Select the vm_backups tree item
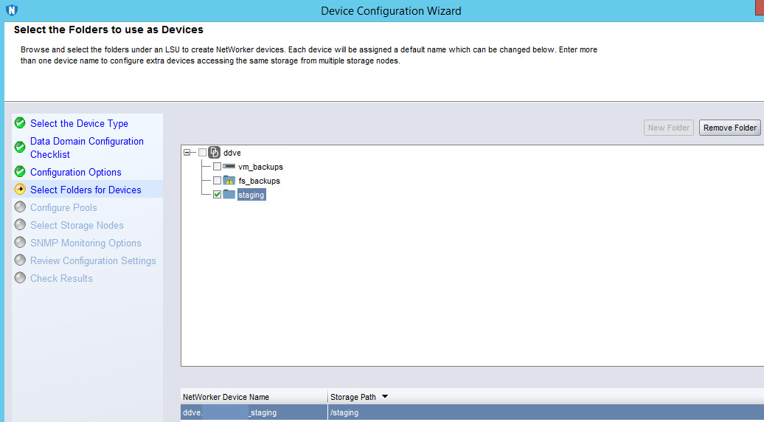764x422 pixels. pyautogui.click(x=260, y=167)
